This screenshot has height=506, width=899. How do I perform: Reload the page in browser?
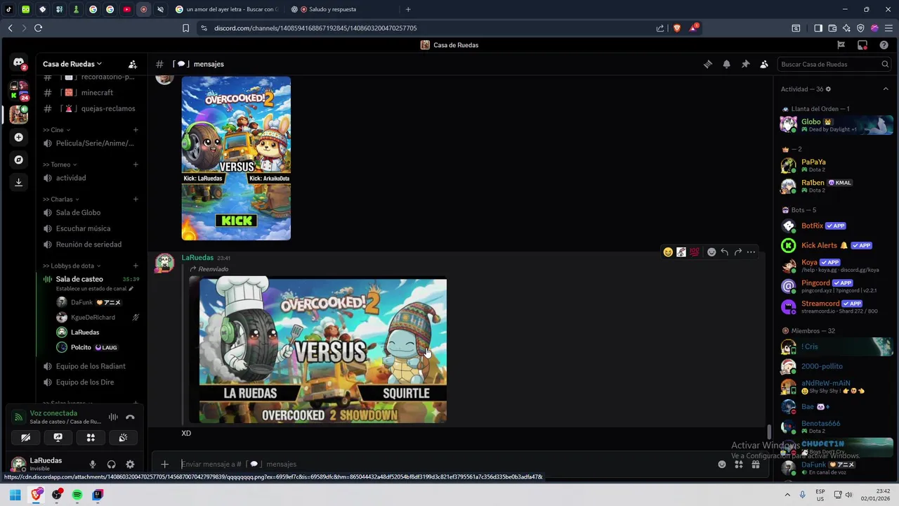click(39, 28)
